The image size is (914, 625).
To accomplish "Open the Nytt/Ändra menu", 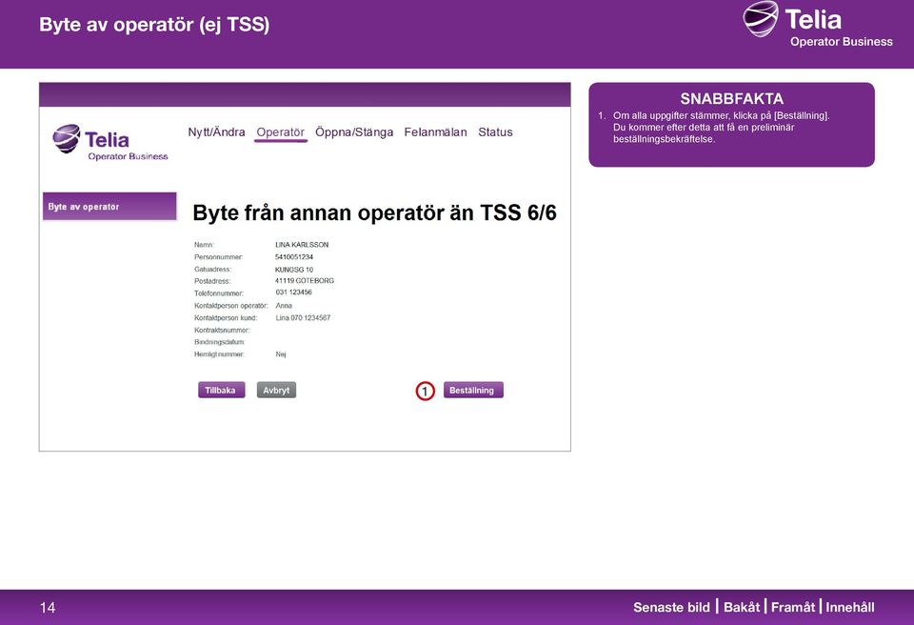I will pyautogui.click(x=216, y=132).
